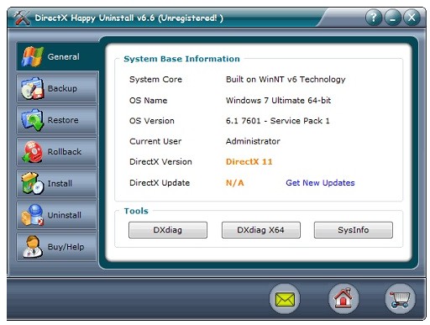
Task: Click the DirectX Version label
Action: [160, 162]
